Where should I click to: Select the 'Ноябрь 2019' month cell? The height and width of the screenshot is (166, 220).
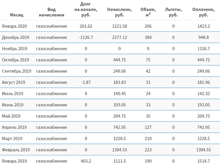click(x=15, y=49)
